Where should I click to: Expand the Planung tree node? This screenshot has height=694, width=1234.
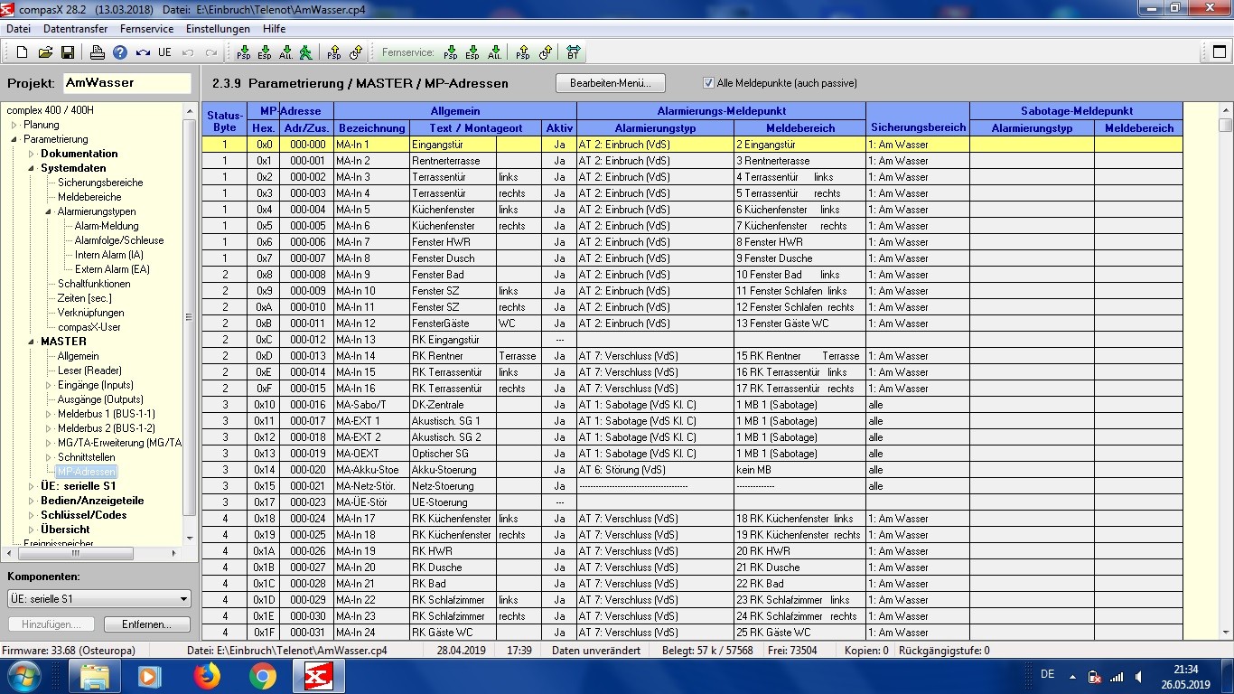tap(14, 125)
